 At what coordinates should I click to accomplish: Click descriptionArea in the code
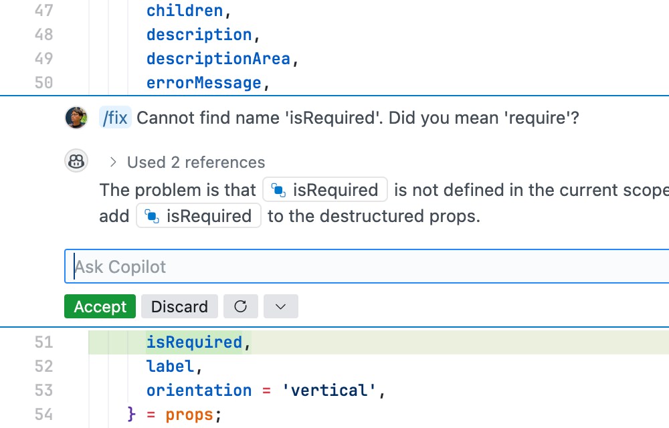pyautogui.click(x=218, y=59)
